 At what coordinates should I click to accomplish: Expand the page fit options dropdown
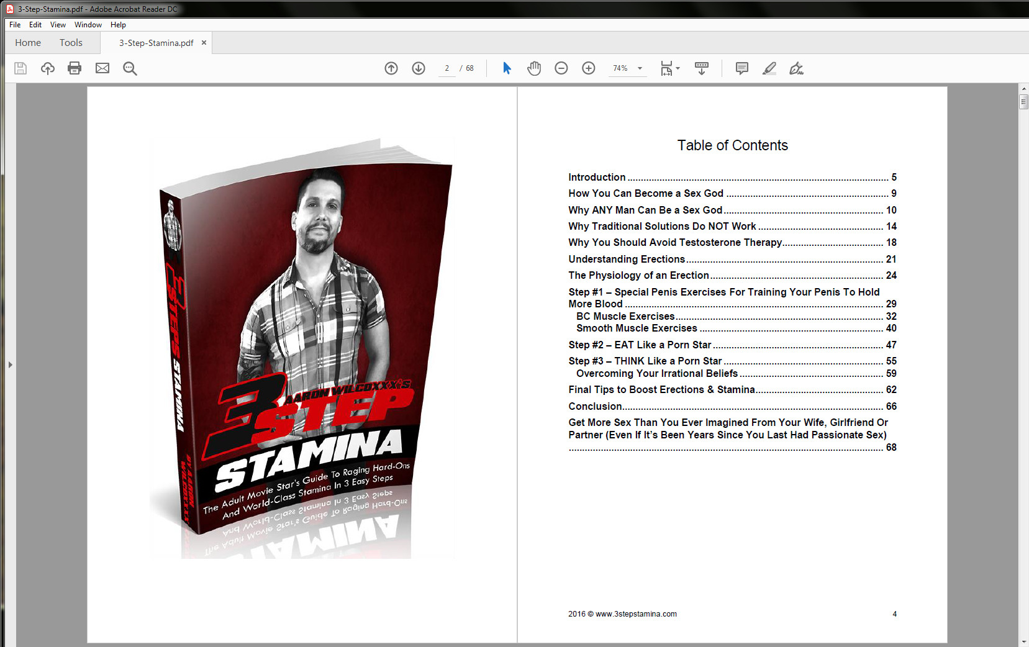pyautogui.click(x=678, y=68)
